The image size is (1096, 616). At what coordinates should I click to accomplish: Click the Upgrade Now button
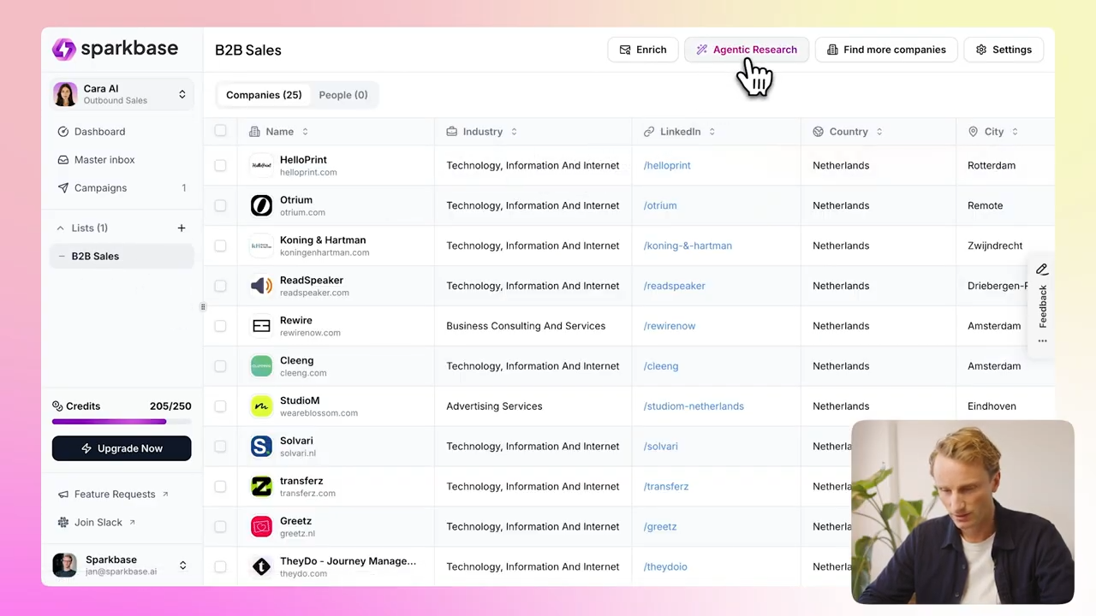pos(122,448)
